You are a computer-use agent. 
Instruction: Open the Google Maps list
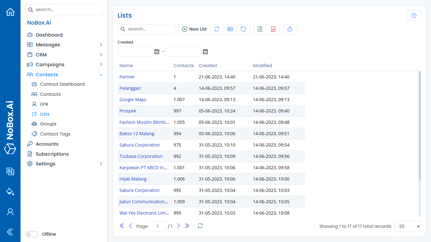click(x=133, y=99)
